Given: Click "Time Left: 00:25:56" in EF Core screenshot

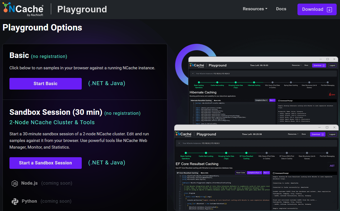Looking at the screenshot, I should coord(252,134).
